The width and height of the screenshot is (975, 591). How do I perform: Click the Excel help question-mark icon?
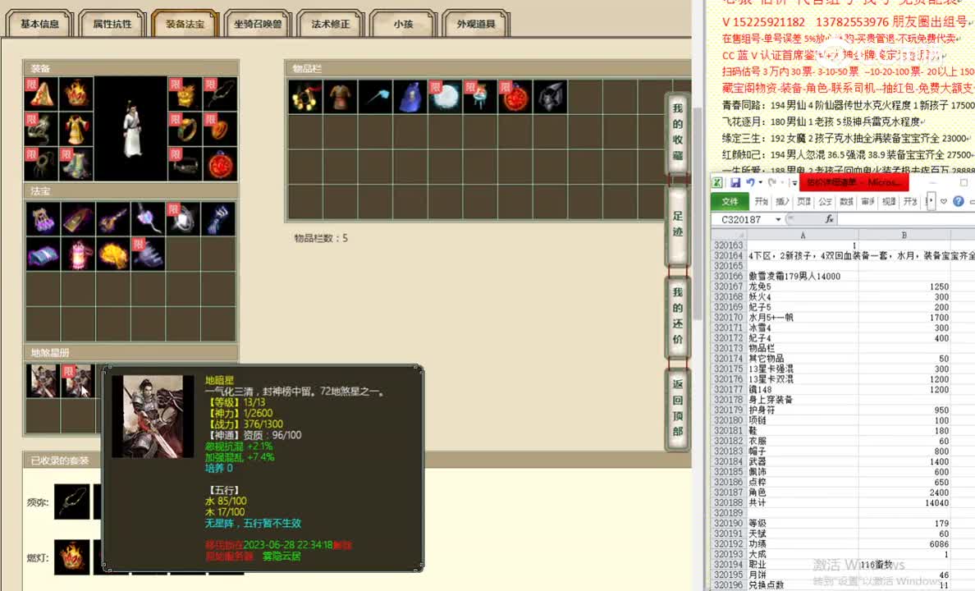959,201
